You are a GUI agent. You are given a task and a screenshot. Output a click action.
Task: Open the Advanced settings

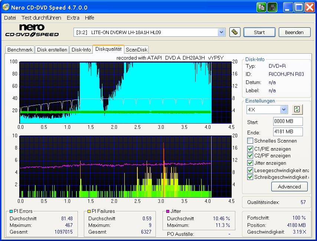tap(289, 187)
